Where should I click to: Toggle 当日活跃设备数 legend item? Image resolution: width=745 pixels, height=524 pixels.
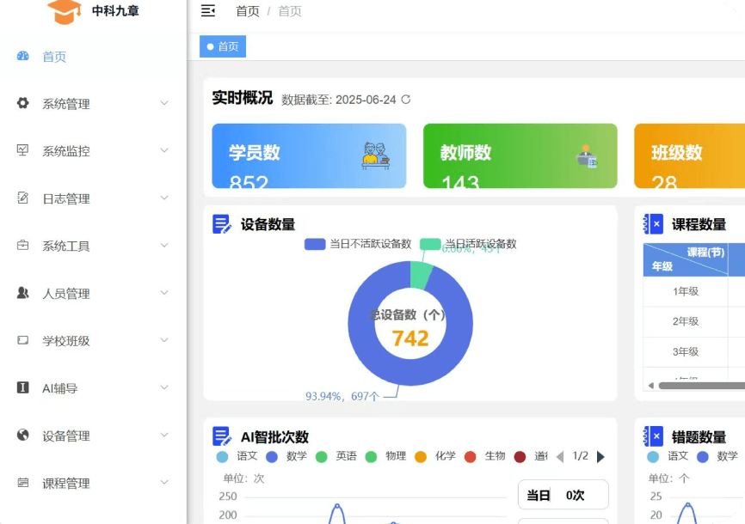click(468, 244)
